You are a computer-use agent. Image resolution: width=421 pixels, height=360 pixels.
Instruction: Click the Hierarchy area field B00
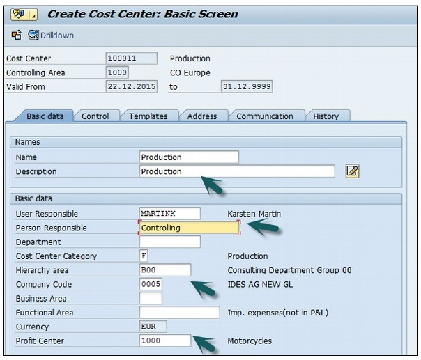[164, 270]
